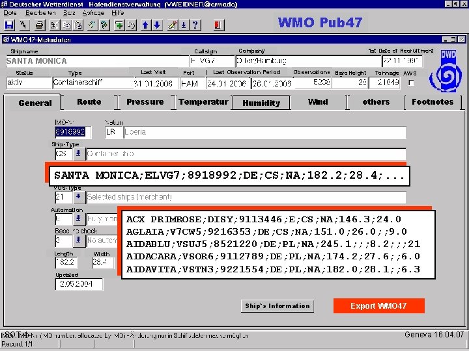This screenshot has width=469, height=351.
Task: Click the Length input field
Action: click(x=66, y=263)
